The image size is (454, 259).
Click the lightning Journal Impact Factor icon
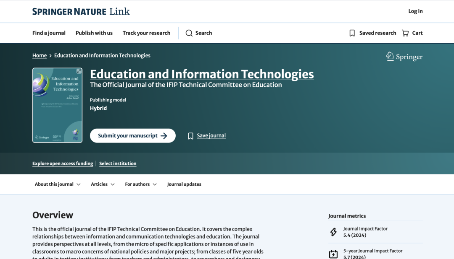coord(333,232)
